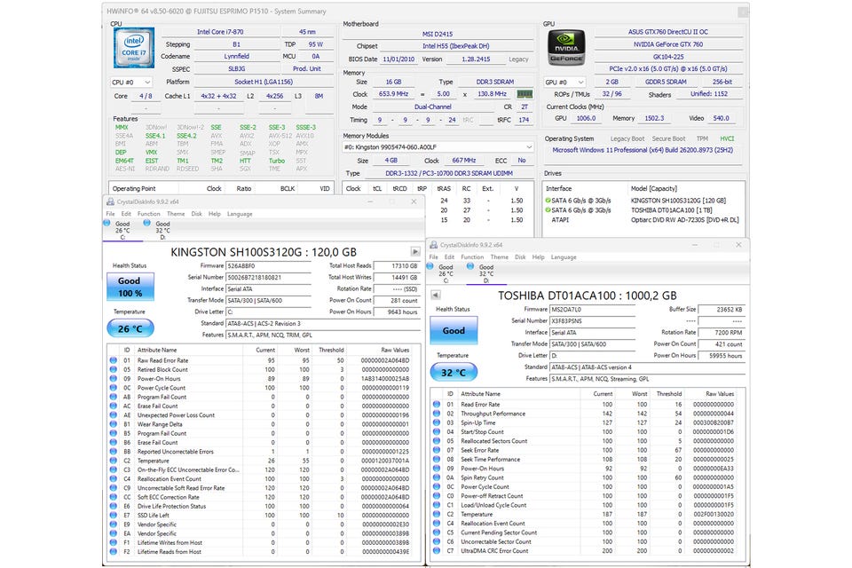
Task: Expand the Kingston 9905474 memory module dropdown
Action: coord(438,147)
